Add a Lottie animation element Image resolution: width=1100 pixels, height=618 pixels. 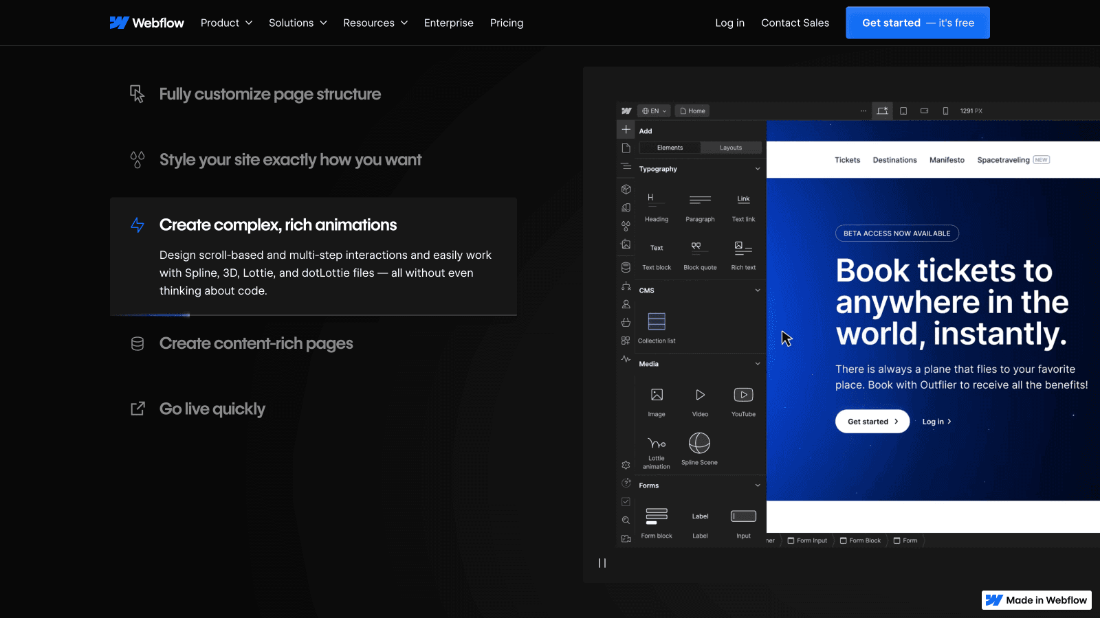click(657, 452)
